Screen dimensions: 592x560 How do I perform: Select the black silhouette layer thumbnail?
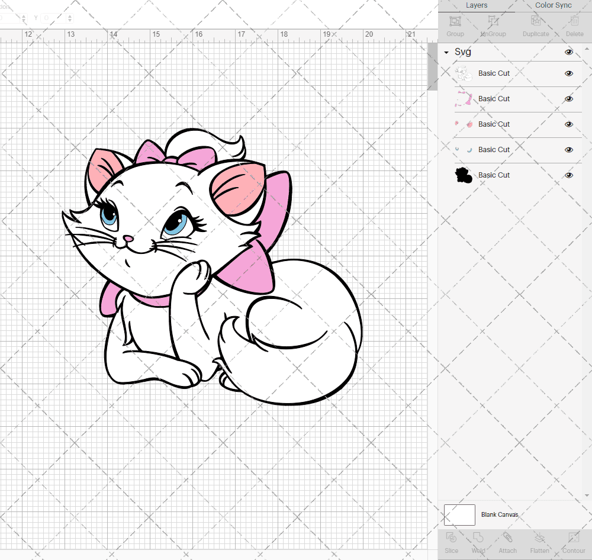click(464, 175)
